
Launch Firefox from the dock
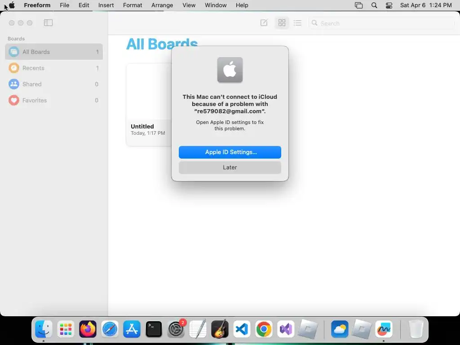(88, 329)
